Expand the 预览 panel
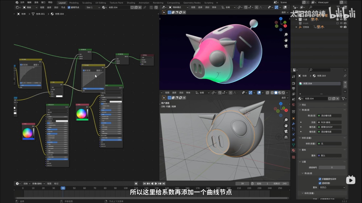Viewport: 362px width, 203px height. tap(322, 105)
